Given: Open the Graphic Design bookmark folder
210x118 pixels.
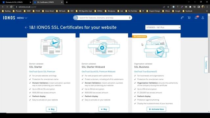Looking at the screenshot, I should click(153, 11).
